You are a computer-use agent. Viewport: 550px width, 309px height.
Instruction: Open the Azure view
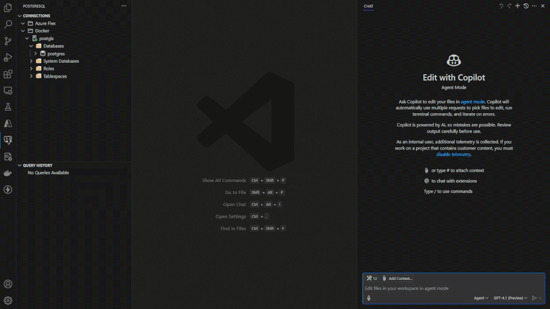pyautogui.click(x=8, y=123)
